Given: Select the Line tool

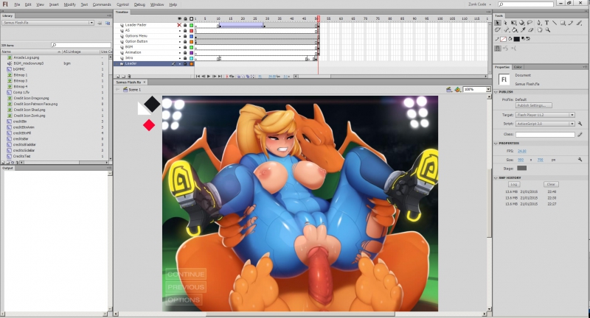Looking at the screenshot, I should pyautogui.click(x=555, y=23).
